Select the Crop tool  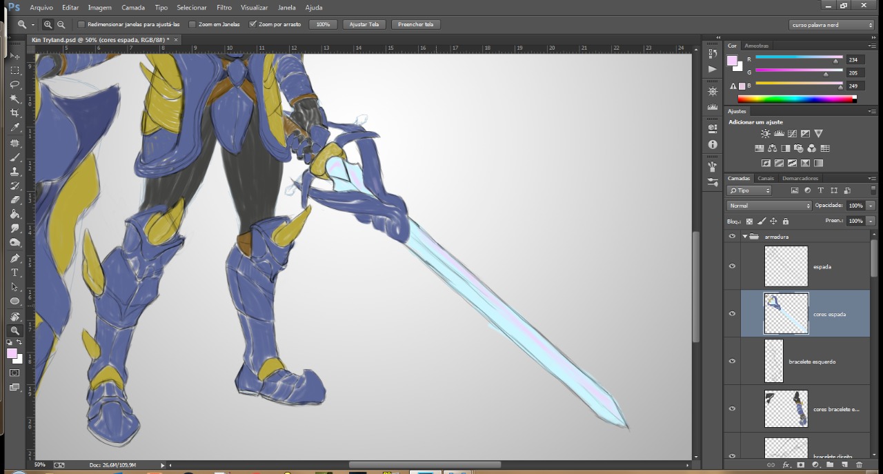coord(14,113)
